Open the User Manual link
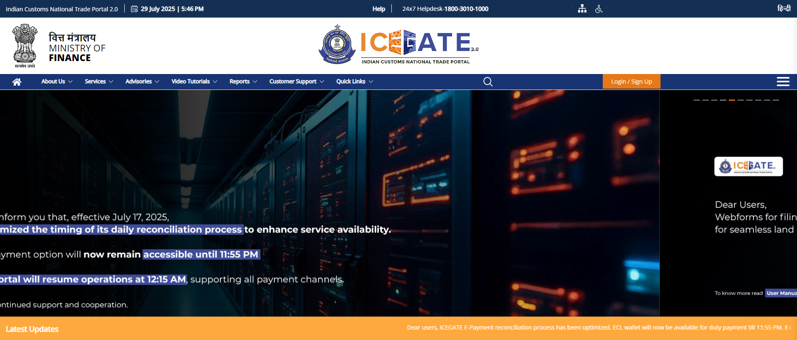797x340 pixels. tap(781, 293)
